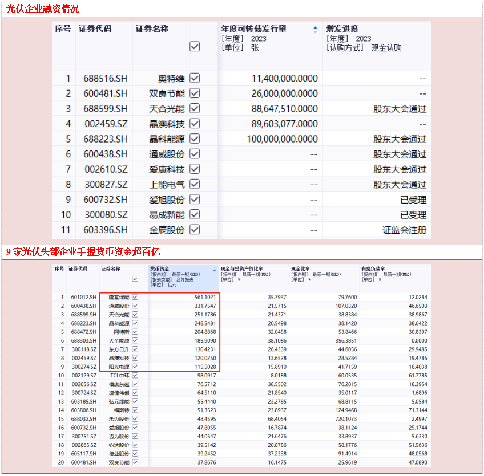Uncheck the checkbox for 易成新能

195,214
